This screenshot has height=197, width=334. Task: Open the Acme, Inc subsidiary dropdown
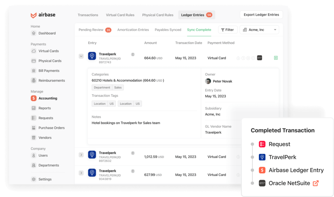point(259,30)
